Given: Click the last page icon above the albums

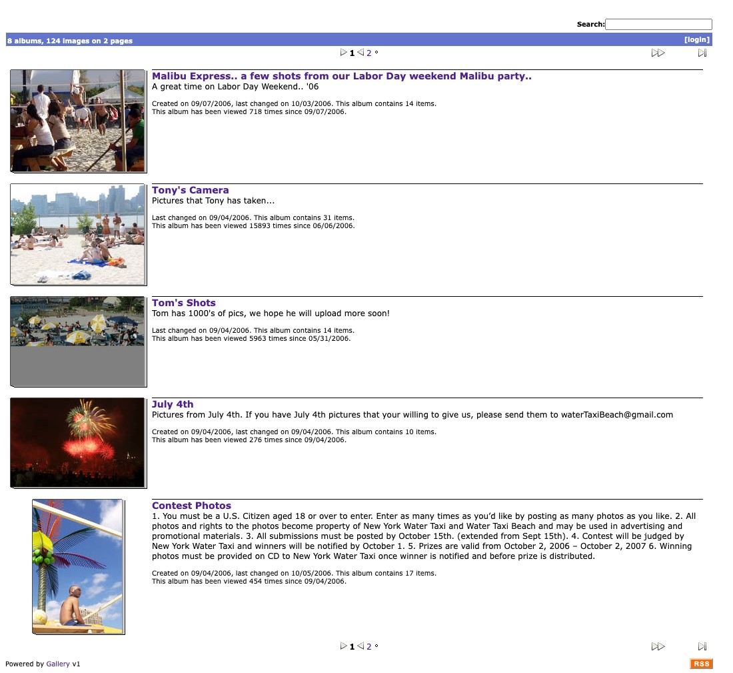Looking at the screenshot, I should (702, 53).
